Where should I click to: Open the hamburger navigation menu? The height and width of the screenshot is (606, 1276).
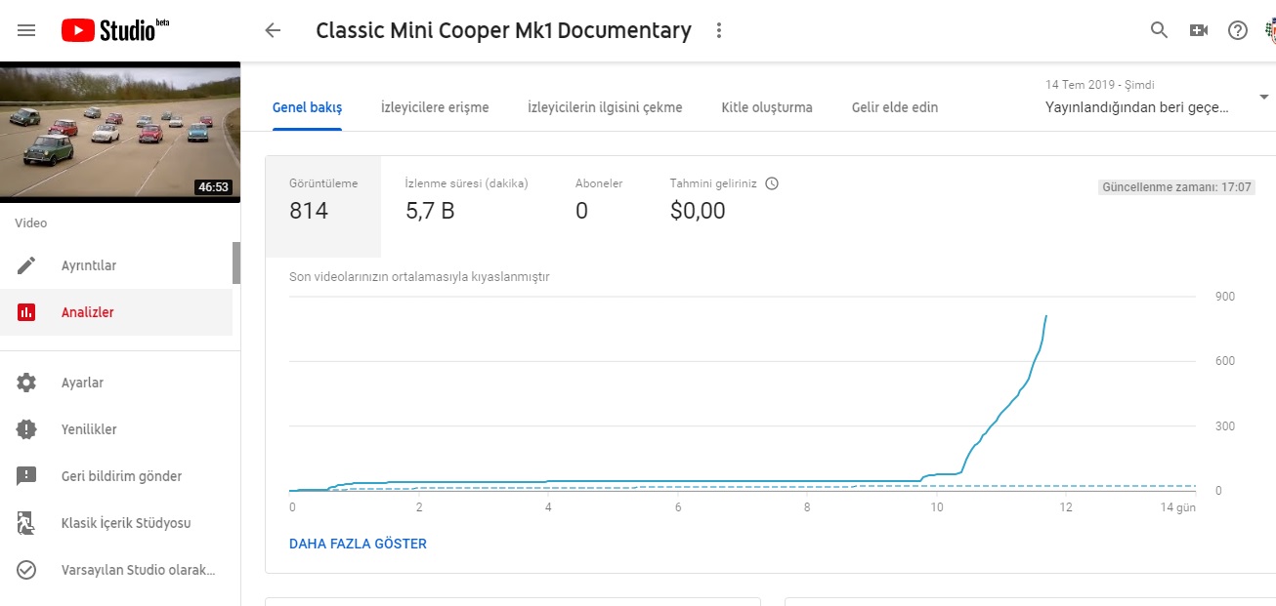tap(26, 30)
